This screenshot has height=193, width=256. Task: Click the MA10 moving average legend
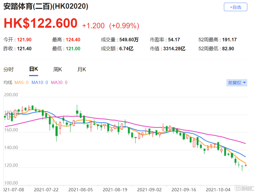point(40,82)
